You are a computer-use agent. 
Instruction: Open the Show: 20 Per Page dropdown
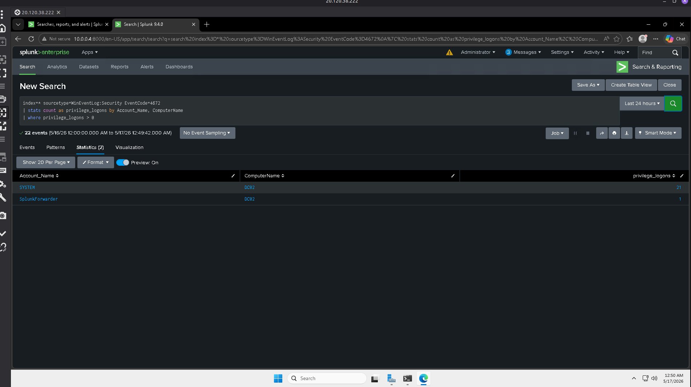[46, 162]
